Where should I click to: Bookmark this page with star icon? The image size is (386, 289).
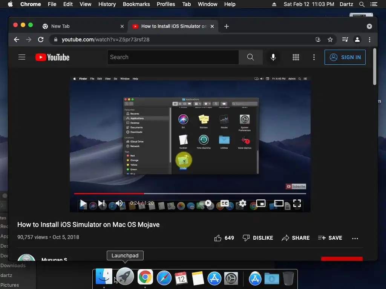click(x=330, y=40)
